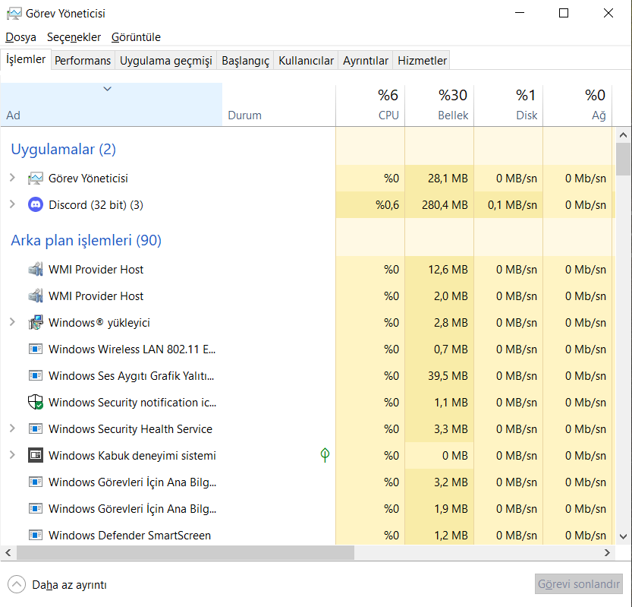
Task: Click the sort chevron above Ad column
Action: [107, 89]
